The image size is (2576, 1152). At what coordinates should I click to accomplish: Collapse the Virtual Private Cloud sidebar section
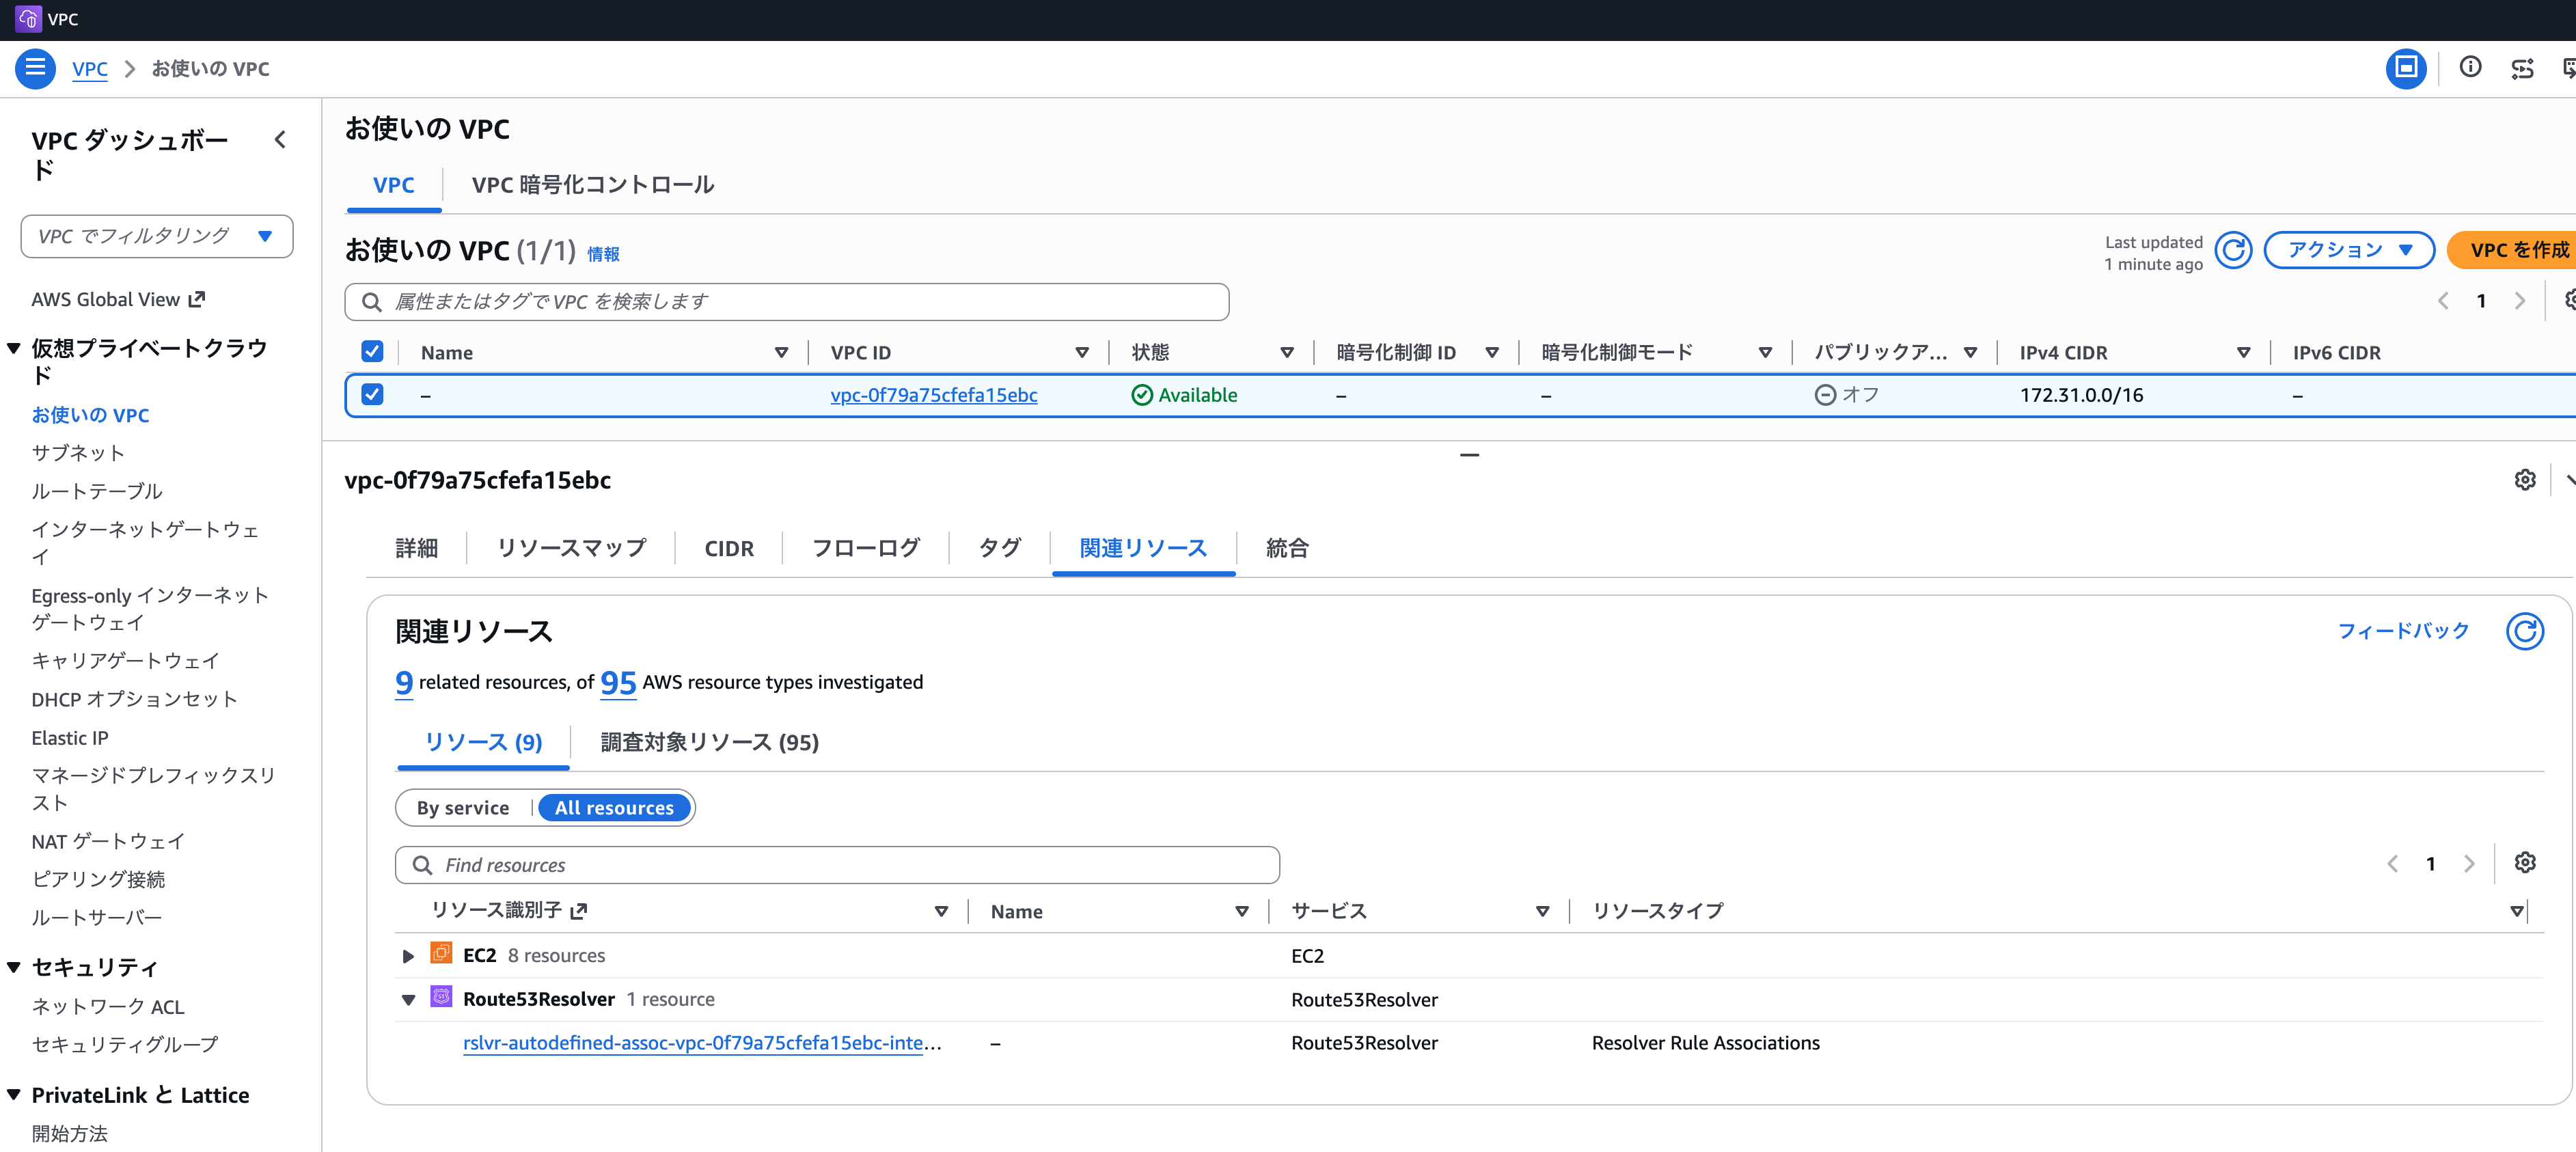point(14,348)
